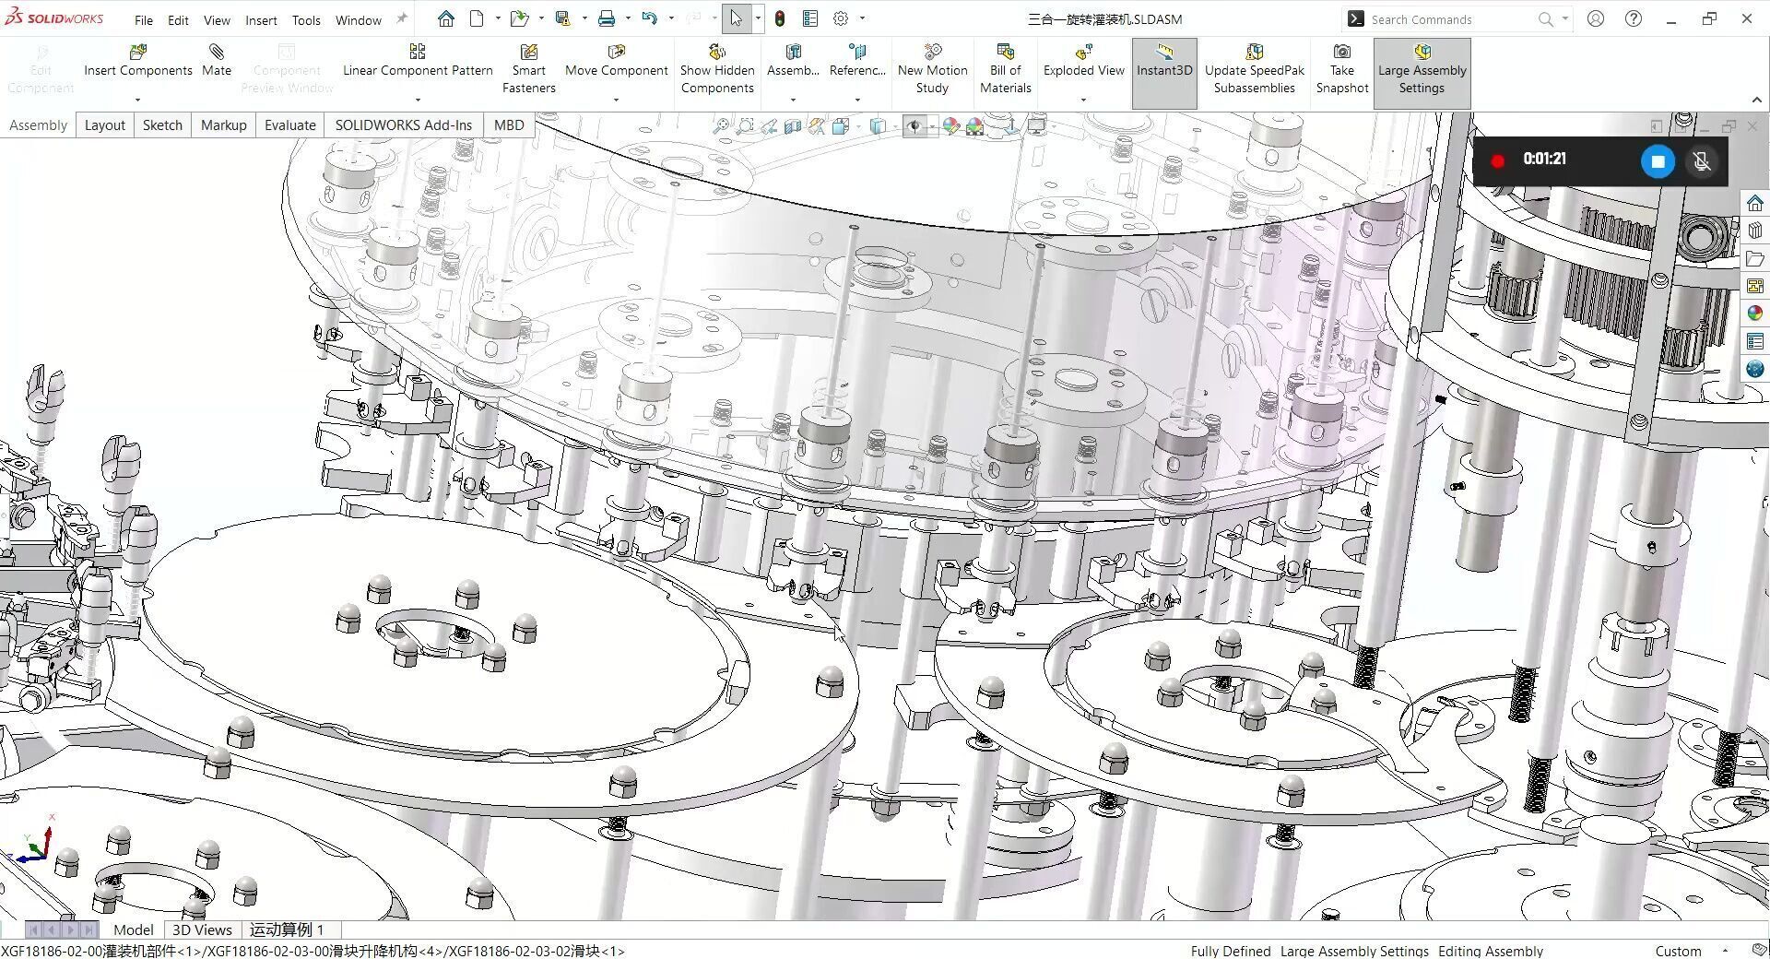
Task: Open Bill of Materials command
Action: [1005, 71]
